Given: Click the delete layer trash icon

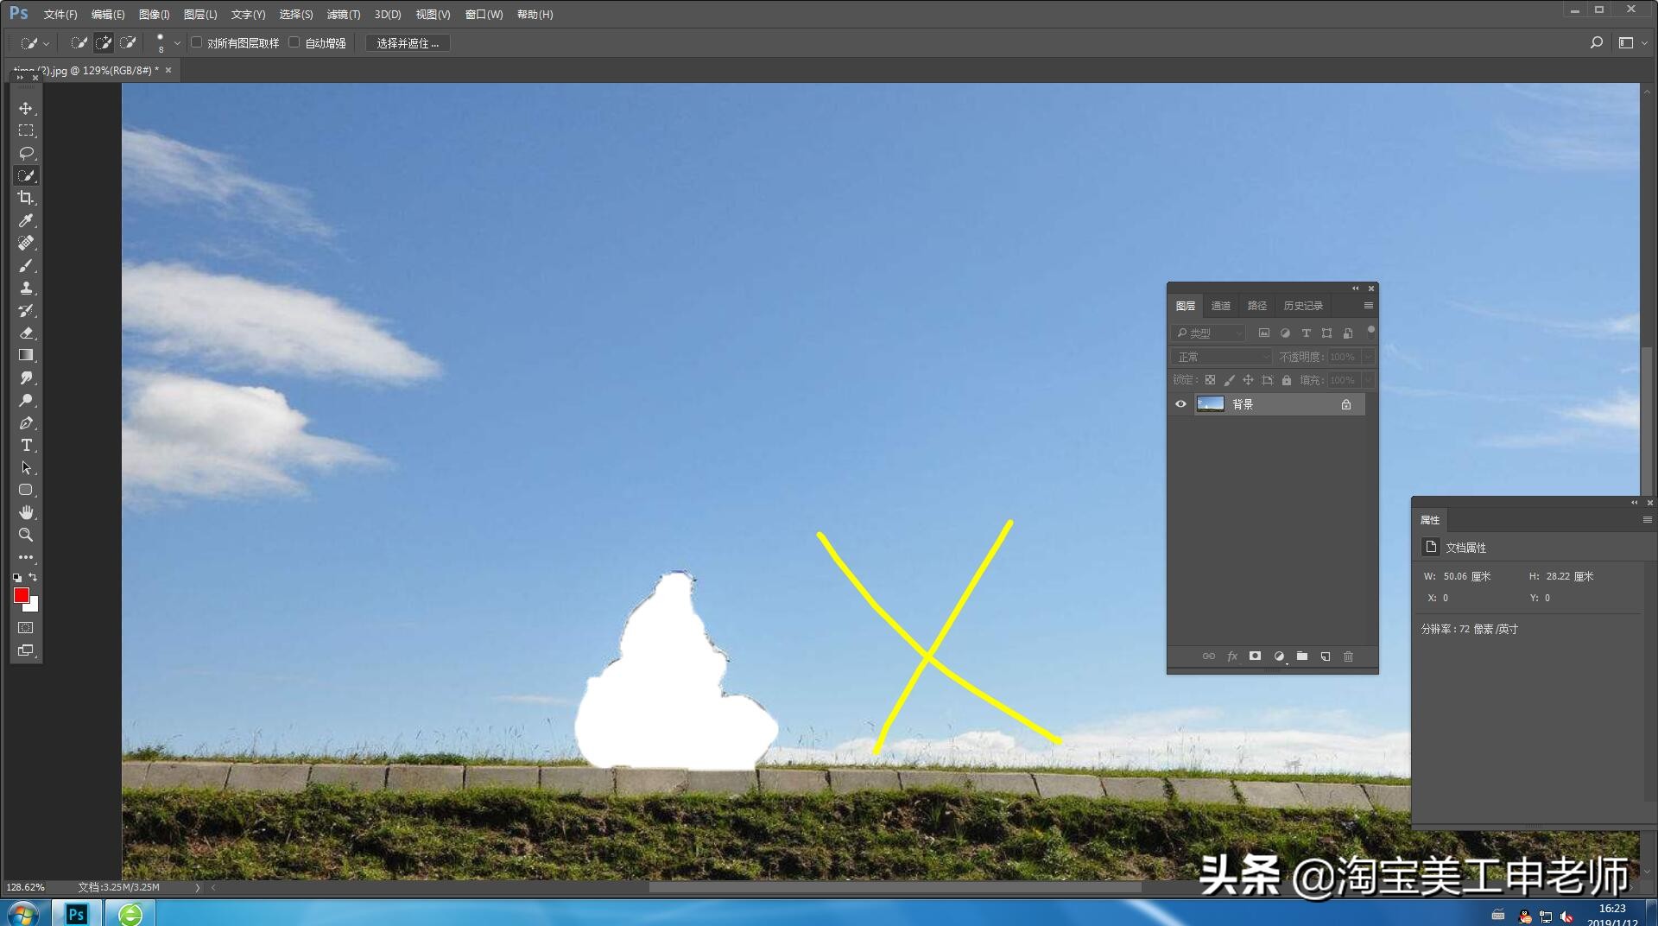Looking at the screenshot, I should 1348,656.
